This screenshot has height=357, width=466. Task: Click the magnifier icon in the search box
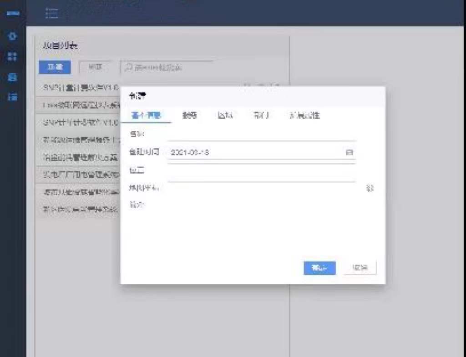pos(129,67)
